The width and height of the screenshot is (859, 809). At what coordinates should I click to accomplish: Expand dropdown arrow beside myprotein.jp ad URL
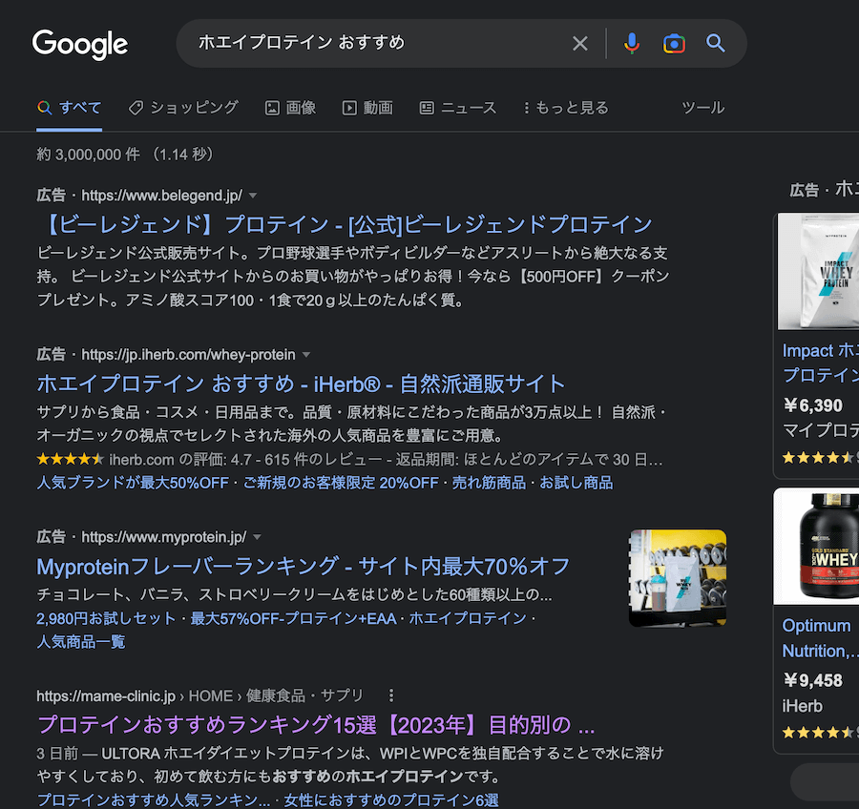(257, 537)
